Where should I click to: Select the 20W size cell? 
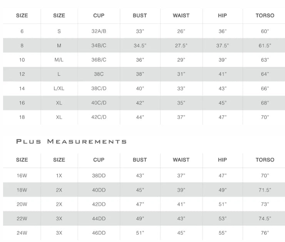pos(22,204)
